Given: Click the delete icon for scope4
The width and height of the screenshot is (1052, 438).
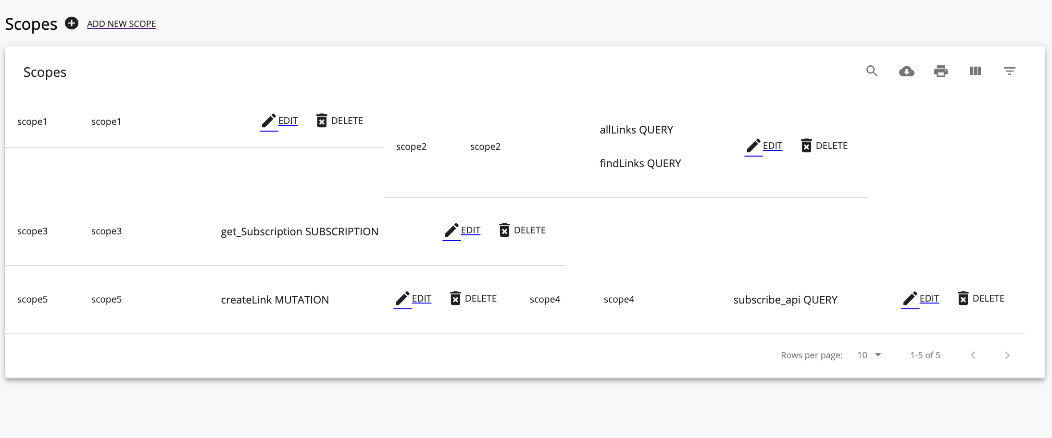Looking at the screenshot, I should pyautogui.click(x=963, y=298).
